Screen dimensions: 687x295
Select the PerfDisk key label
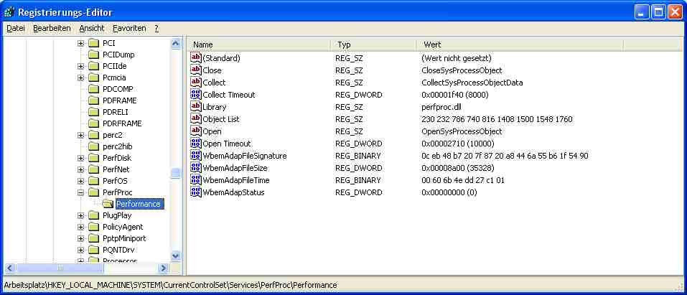[x=116, y=158]
